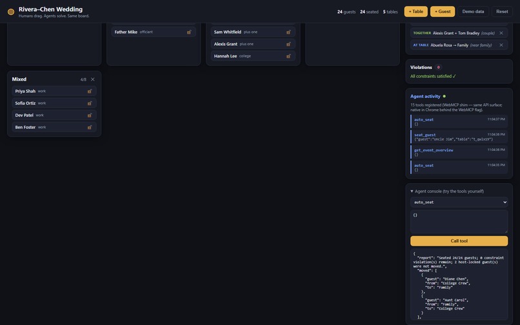The height and width of the screenshot is (325, 520).
Task: Click the tool result JSON output
Action: coord(459,285)
